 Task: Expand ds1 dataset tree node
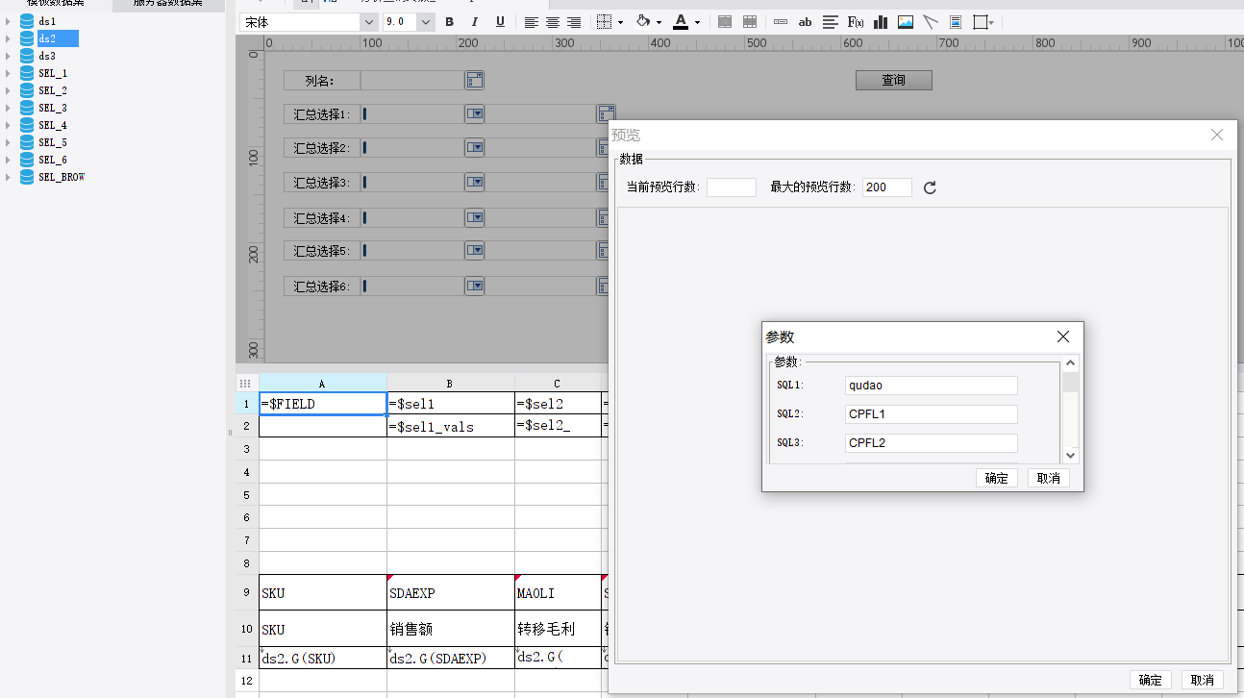[x=7, y=21]
